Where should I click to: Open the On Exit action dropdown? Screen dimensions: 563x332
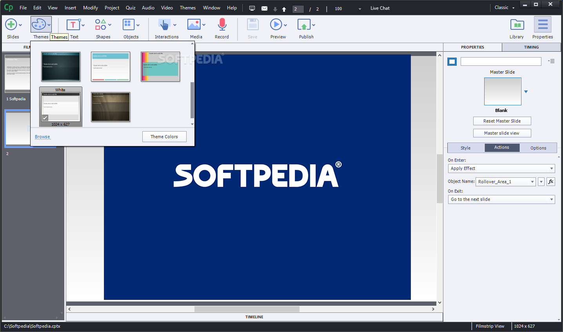coord(501,199)
